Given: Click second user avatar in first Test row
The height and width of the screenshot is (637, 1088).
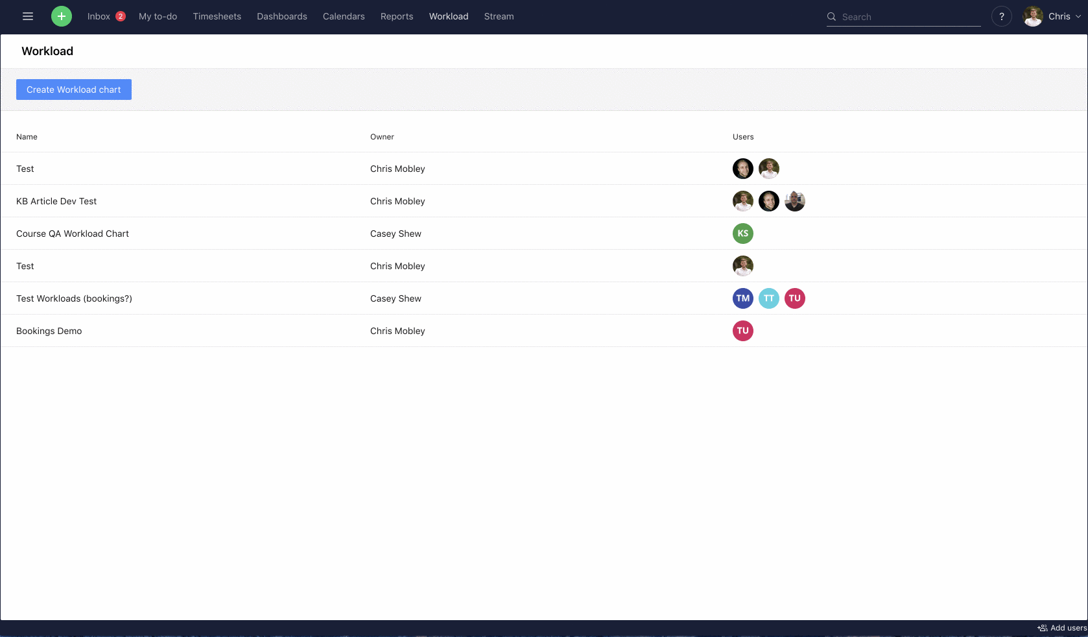Looking at the screenshot, I should coord(769,169).
